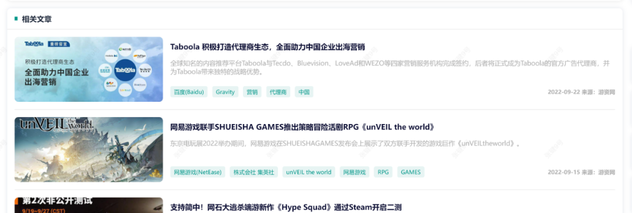The width and height of the screenshot is (632, 213).
Task: Select the Gravity tag
Action: 225,92
